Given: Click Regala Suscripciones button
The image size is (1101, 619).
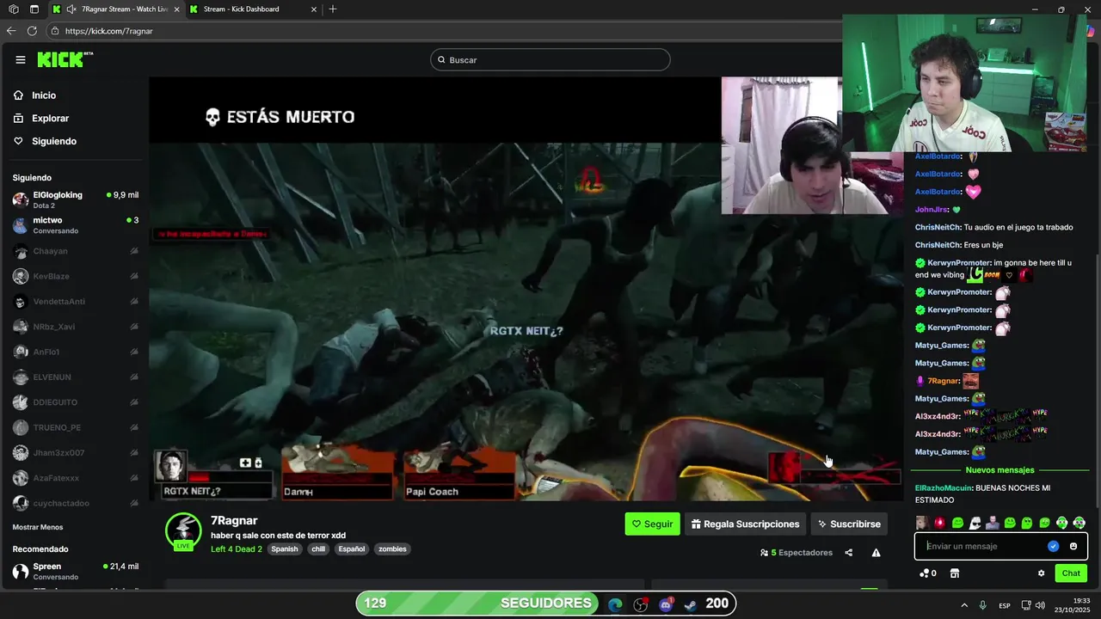Looking at the screenshot, I should tap(745, 524).
